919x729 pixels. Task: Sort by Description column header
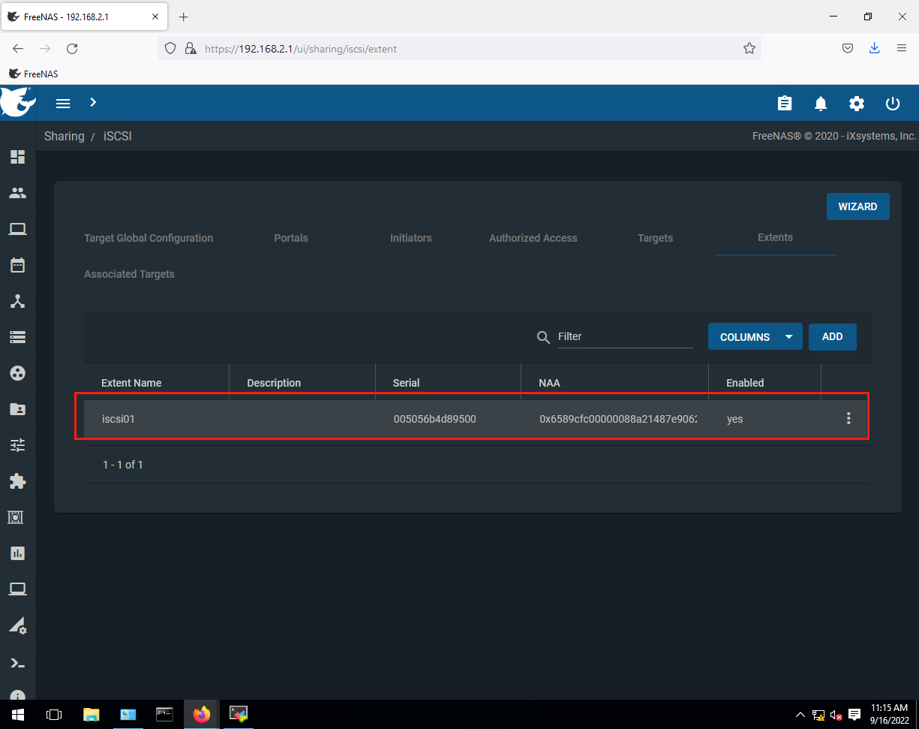274,383
